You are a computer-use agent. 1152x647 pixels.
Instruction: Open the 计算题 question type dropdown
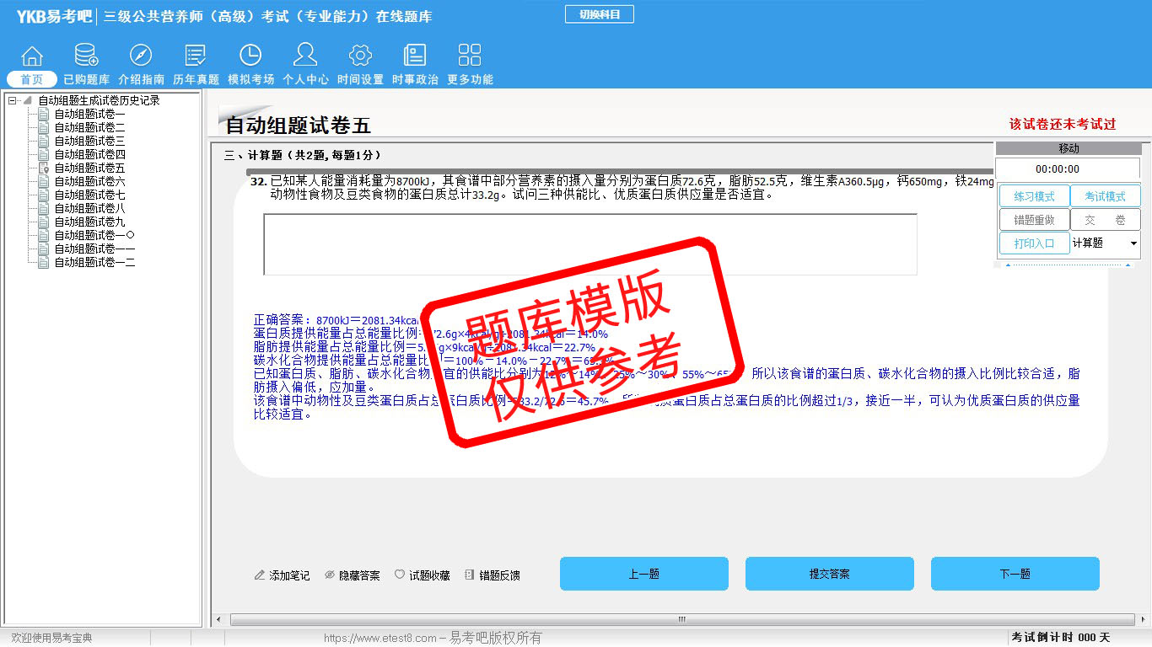tap(1133, 243)
